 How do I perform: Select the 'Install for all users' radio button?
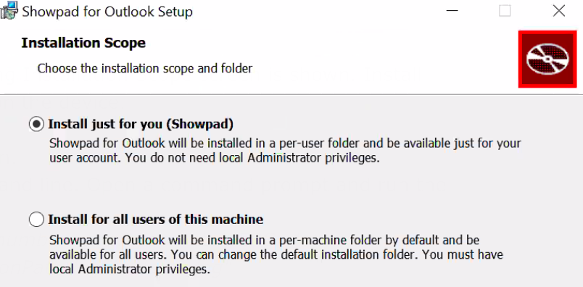(36, 220)
